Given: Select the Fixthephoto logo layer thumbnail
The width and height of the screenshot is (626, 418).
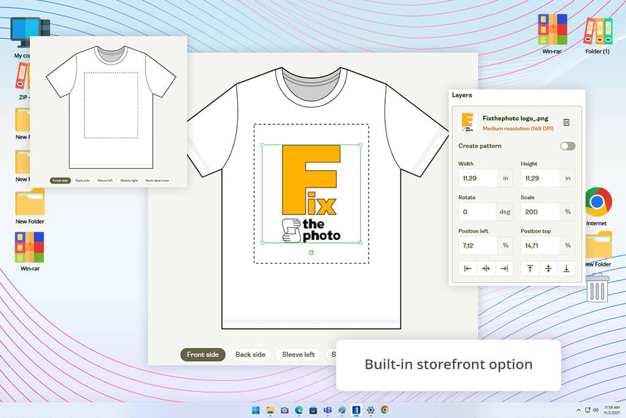Looking at the screenshot, I should click(x=467, y=122).
